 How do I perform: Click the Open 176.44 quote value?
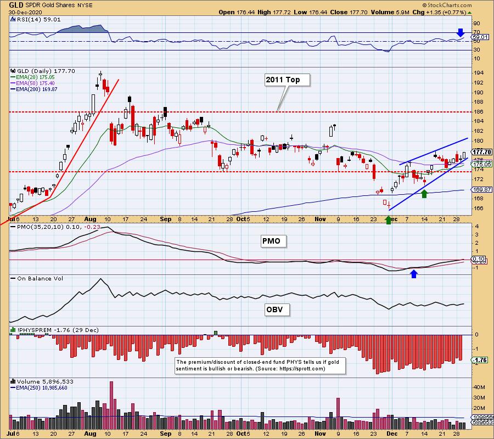(x=235, y=12)
